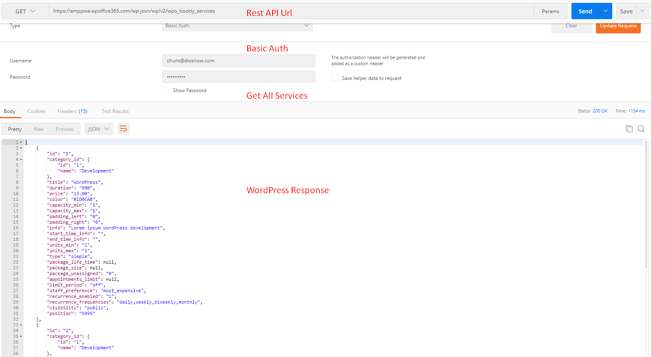This screenshot has height=357, width=651.
Task: Collapse category_id fold at line 4
Action: (x=21, y=159)
